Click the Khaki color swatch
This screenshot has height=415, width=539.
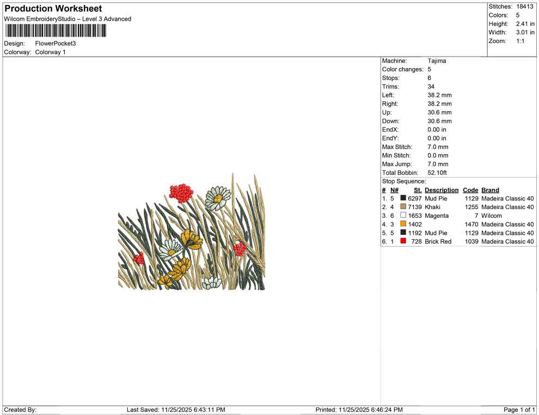[403, 206]
